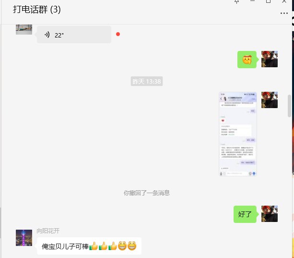Click the sound wave icon in voice message
Viewport: 294px width, 258px height.
[47, 35]
